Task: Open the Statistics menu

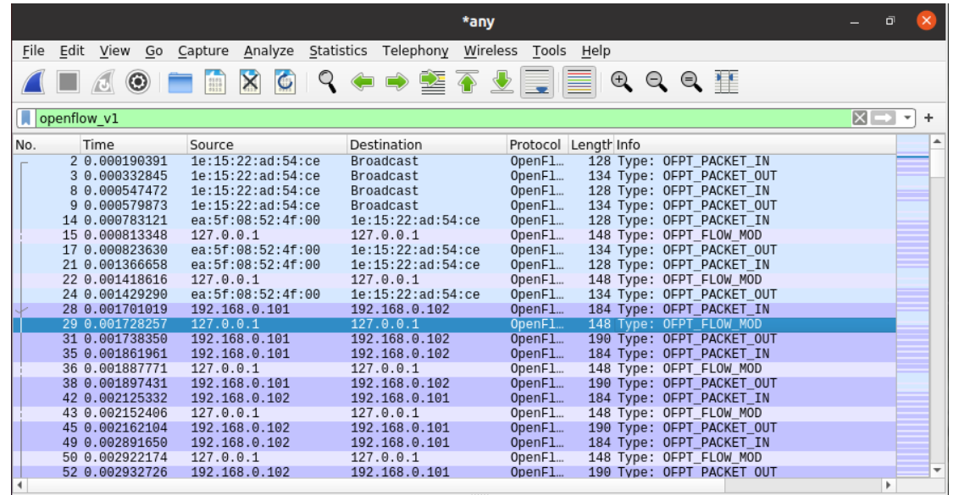Action: [338, 51]
